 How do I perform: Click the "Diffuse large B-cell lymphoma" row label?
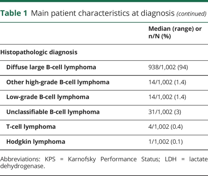coord(51,67)
